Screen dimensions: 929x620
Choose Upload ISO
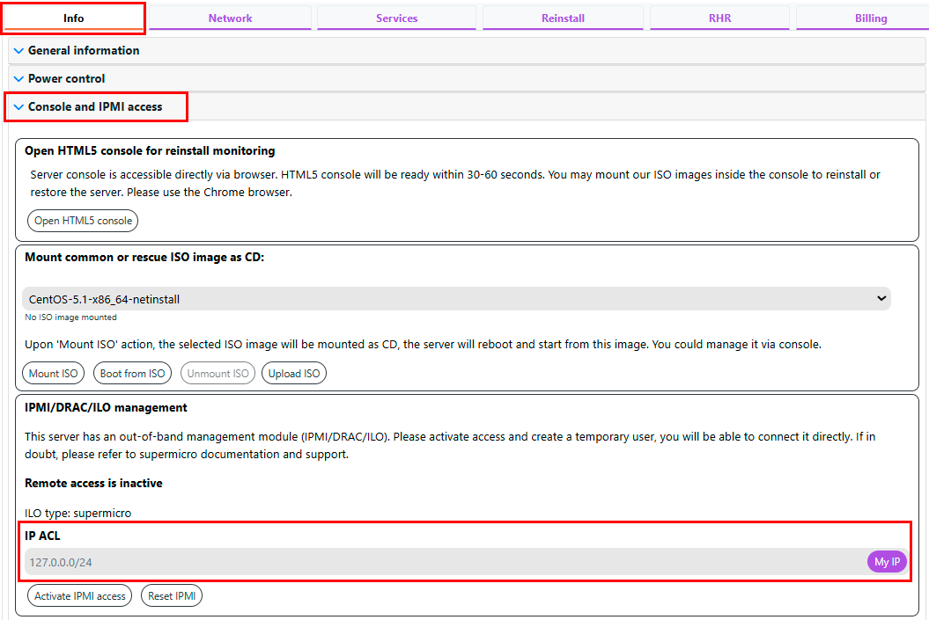click(294, 374)
